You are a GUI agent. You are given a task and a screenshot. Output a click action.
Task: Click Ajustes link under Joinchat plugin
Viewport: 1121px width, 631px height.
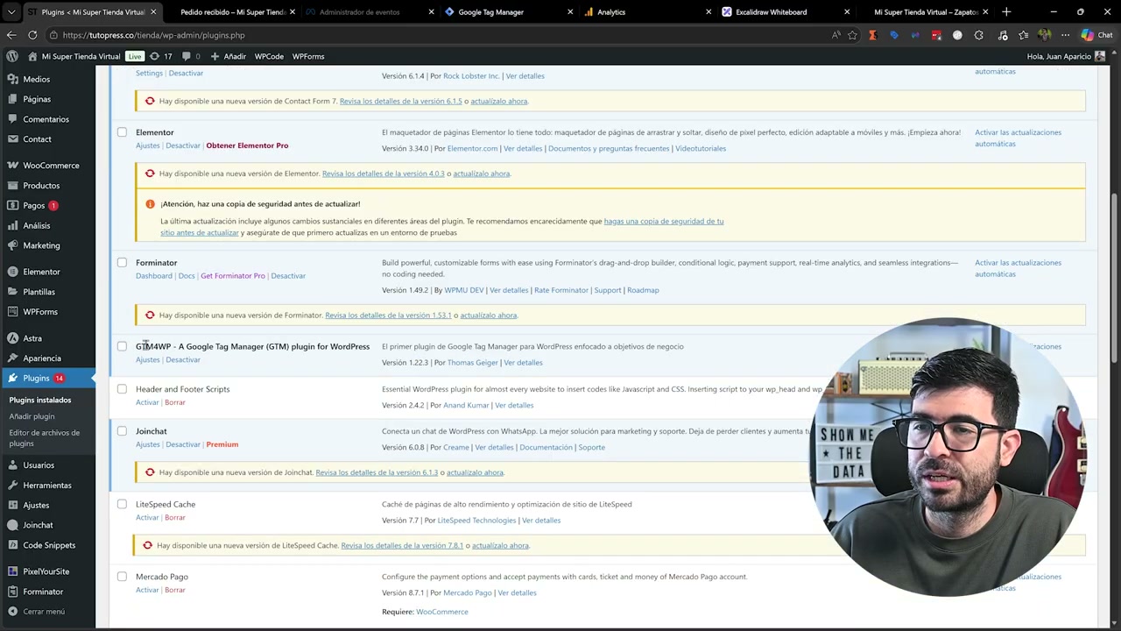(148, 444)
